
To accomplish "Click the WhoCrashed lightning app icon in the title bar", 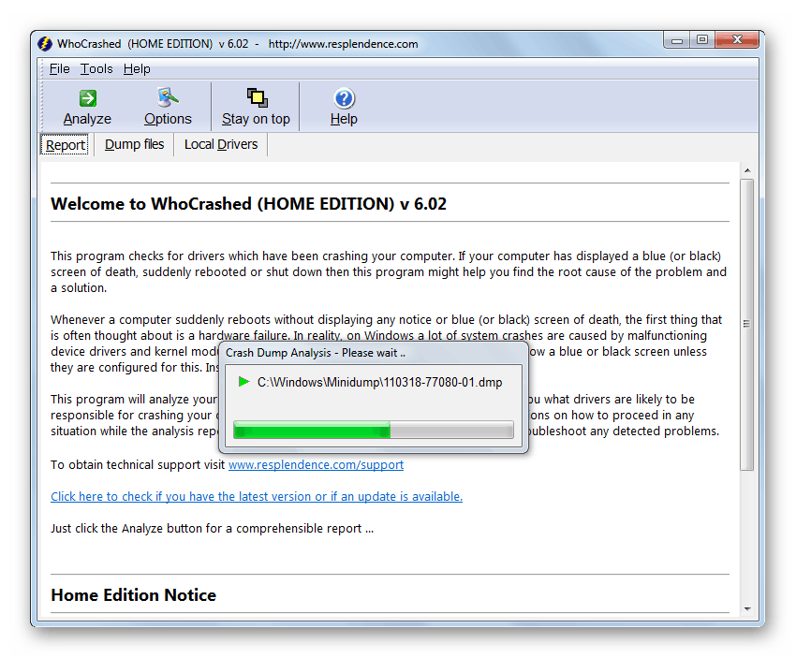I will click(x=45, y=44).
